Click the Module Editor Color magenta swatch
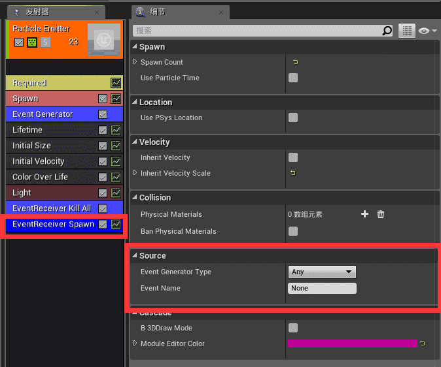441x367 pixels. point(352,343)
